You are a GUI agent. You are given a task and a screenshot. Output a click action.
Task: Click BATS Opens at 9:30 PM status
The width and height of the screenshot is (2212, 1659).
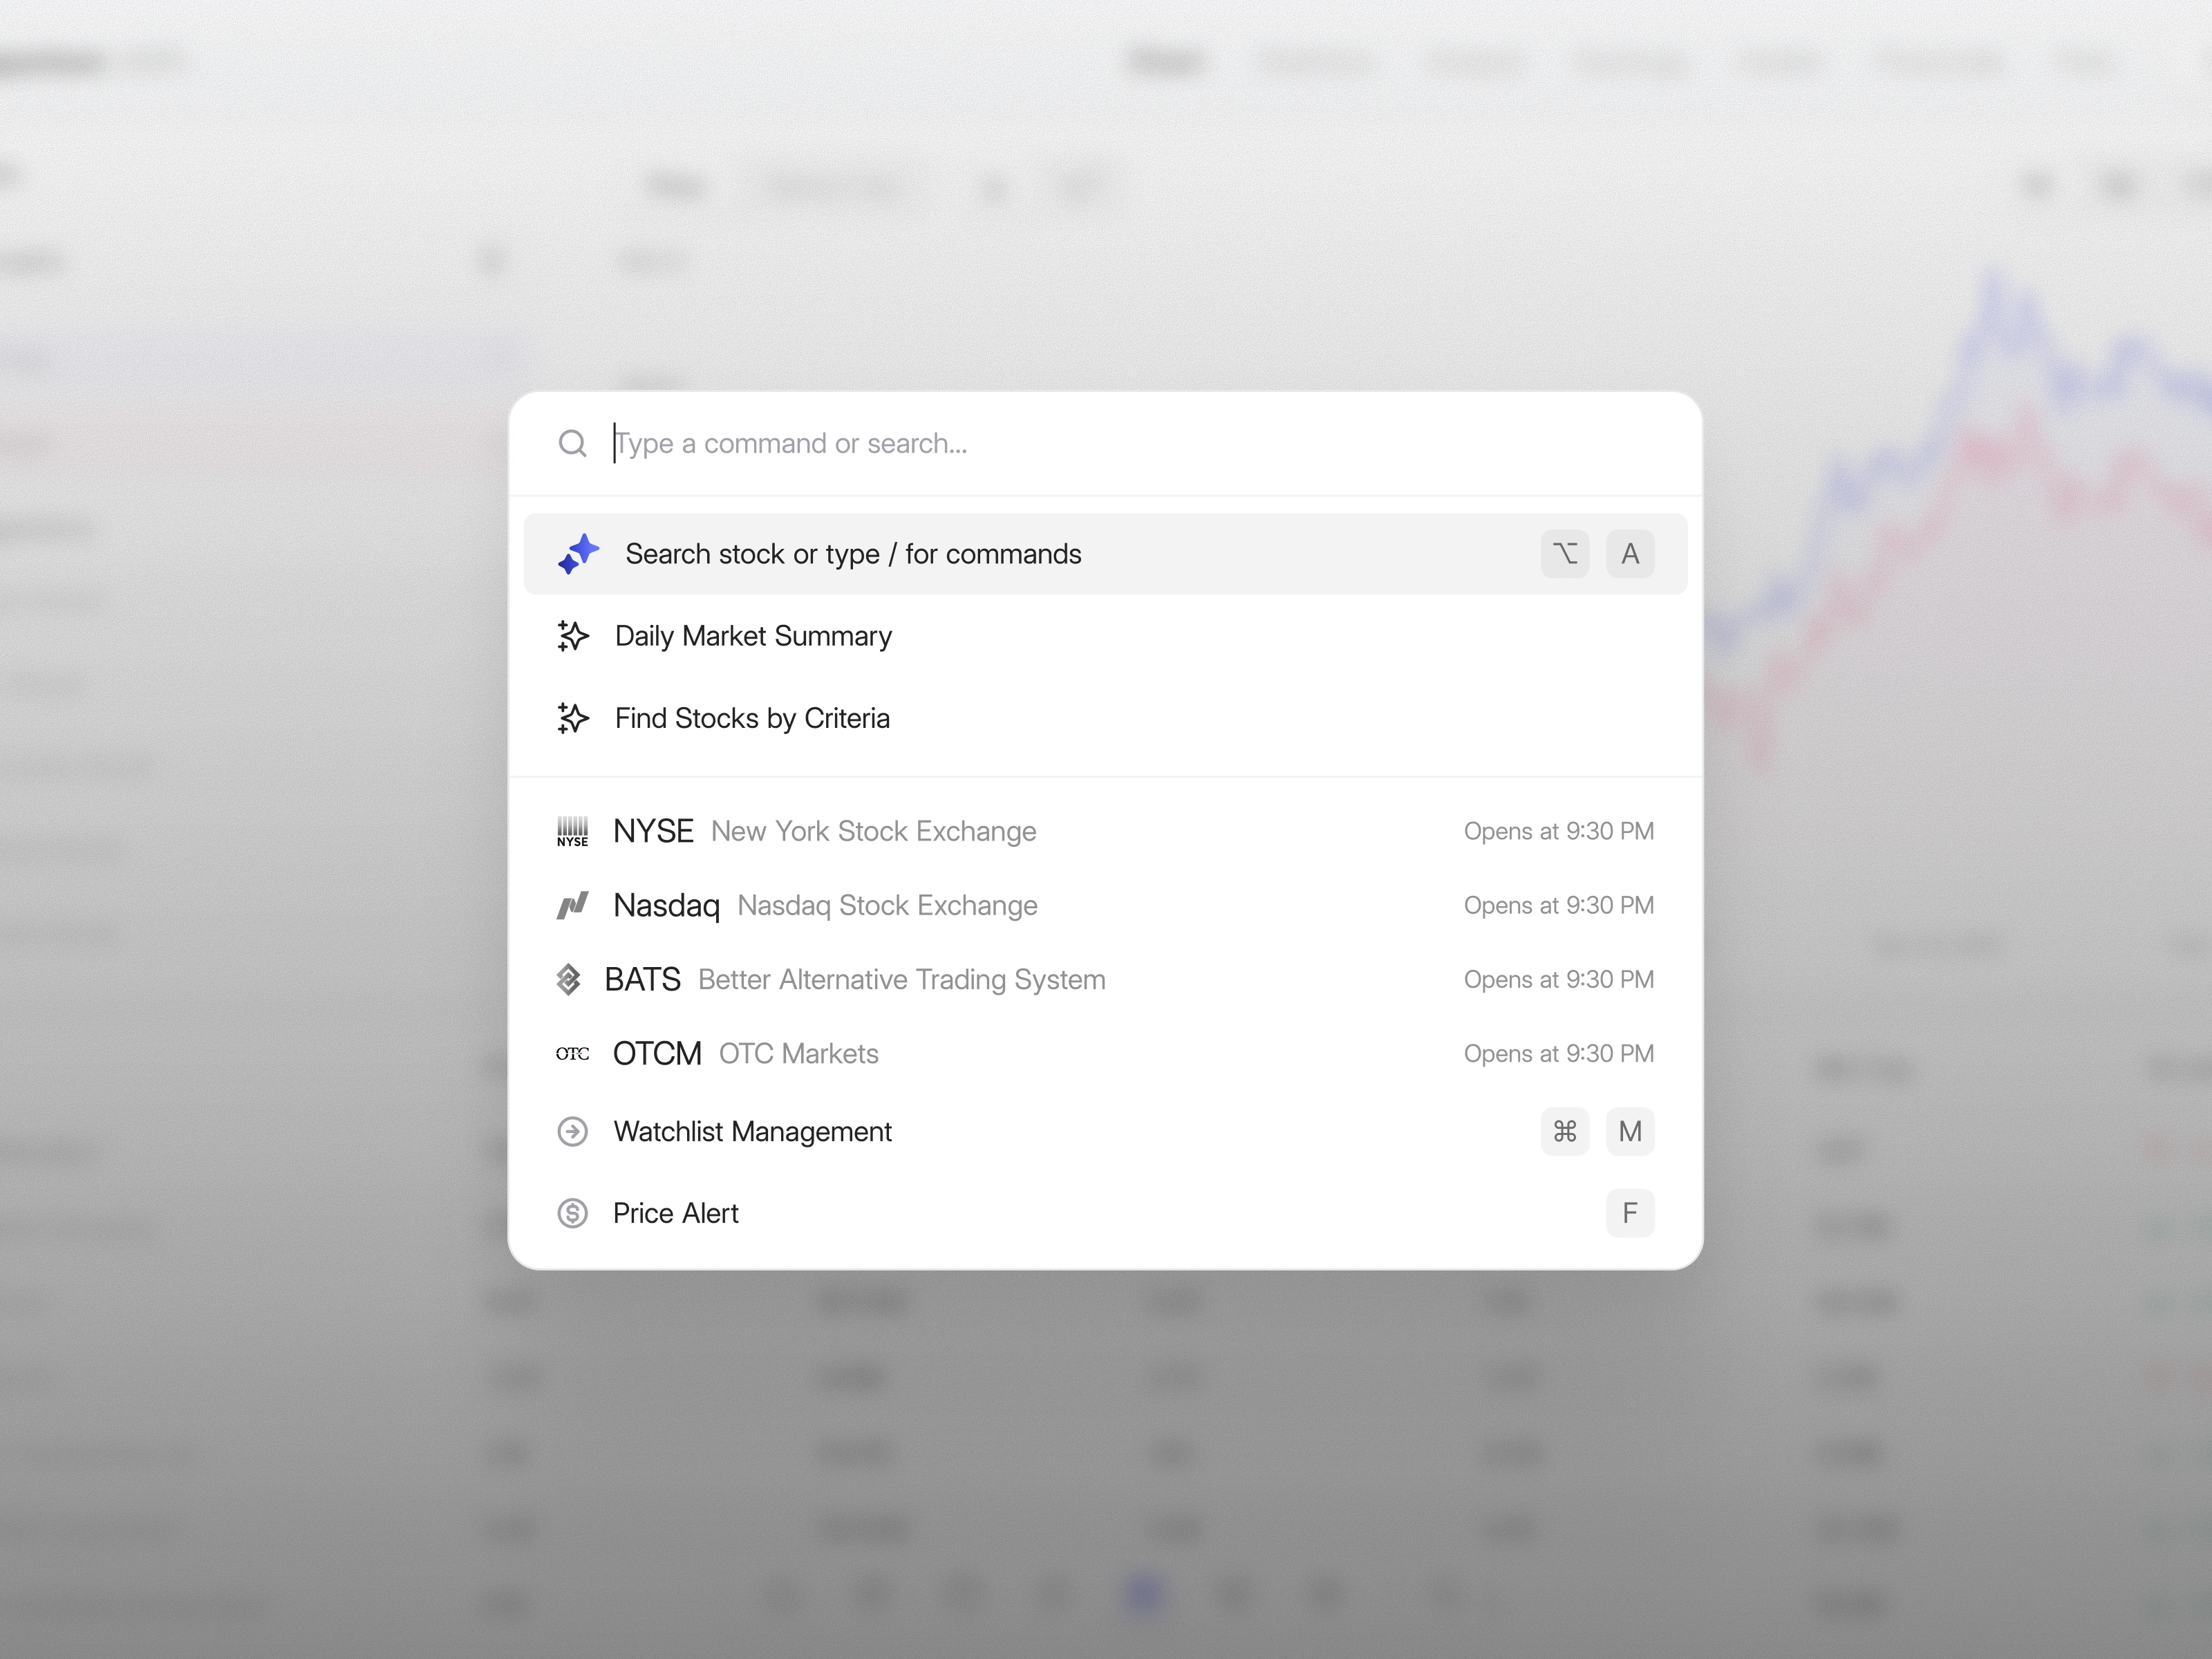click(x=1559, y=979)
